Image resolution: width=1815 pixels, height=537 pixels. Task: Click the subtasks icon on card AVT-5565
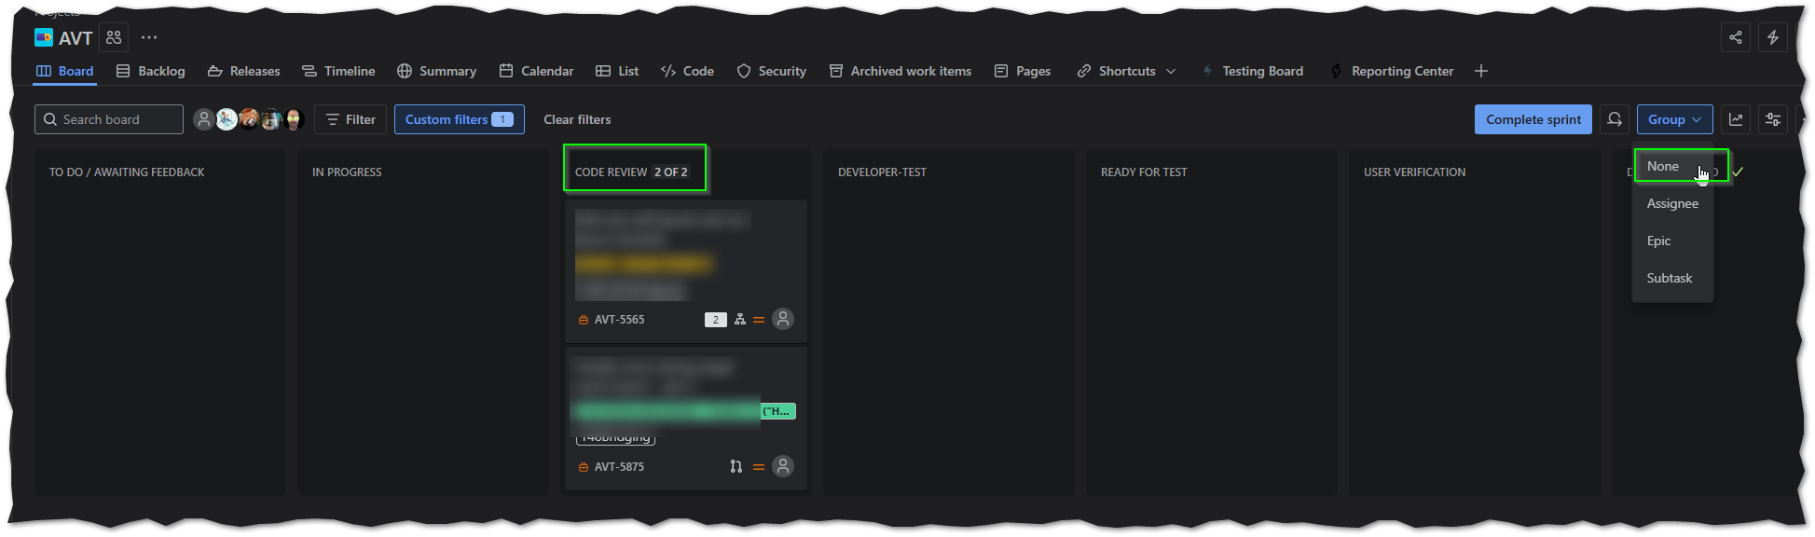tap(740, 320)
